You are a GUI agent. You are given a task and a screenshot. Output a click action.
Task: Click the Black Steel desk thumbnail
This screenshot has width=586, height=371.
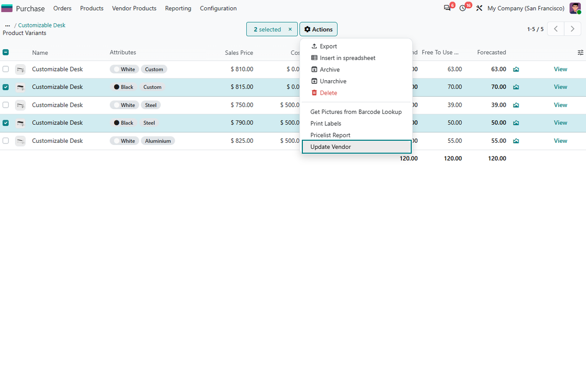point(20,123)
